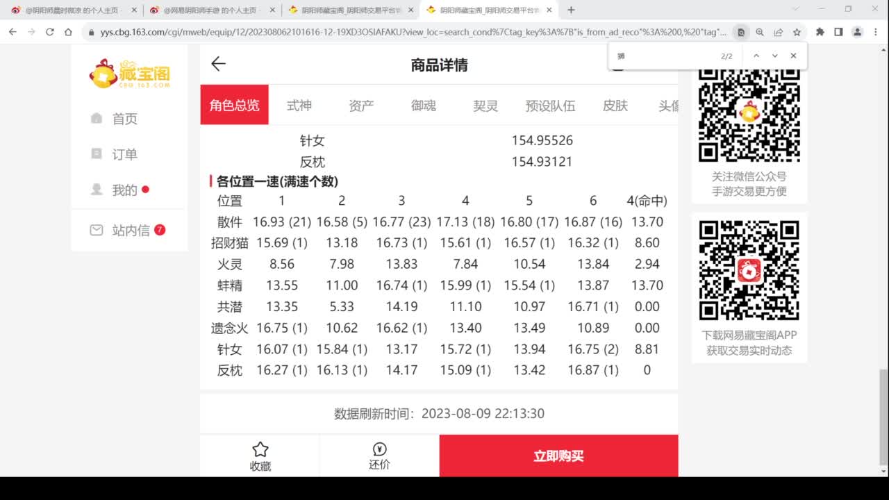The height and width of the screenshot is (500, 889).
Task: Bookmark the page via address bar star
Action: click(x=796, y=32)
